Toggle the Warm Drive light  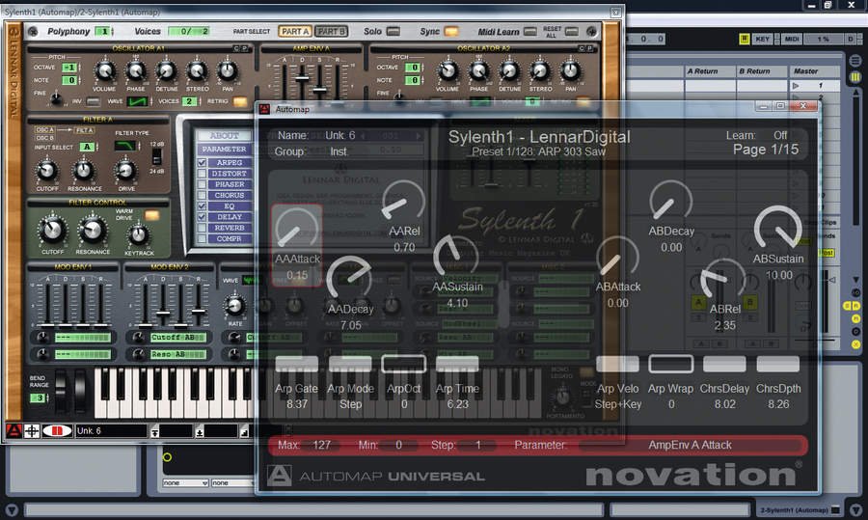click(151, 215)
